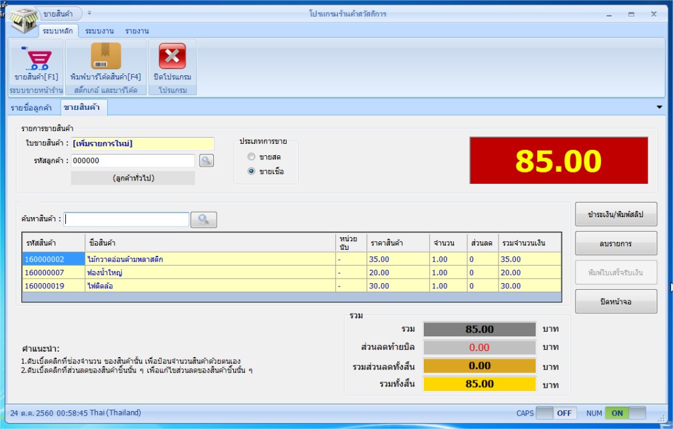This screenshot has width=673, height=429.
Task: Select the ขายสด radio option
Action: tap(251, 157)
